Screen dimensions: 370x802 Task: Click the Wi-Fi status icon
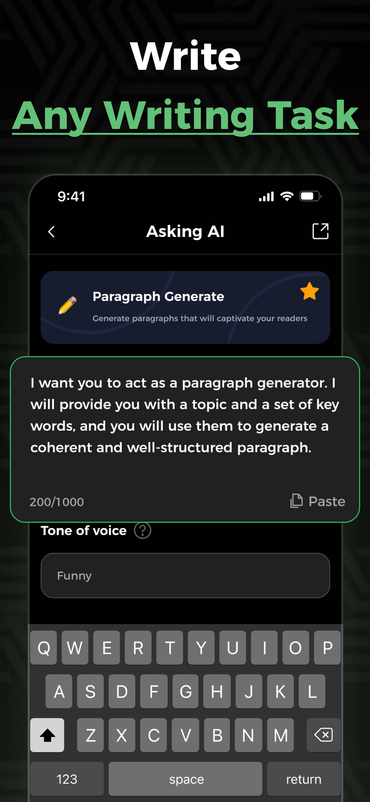(x=287, y=196)
